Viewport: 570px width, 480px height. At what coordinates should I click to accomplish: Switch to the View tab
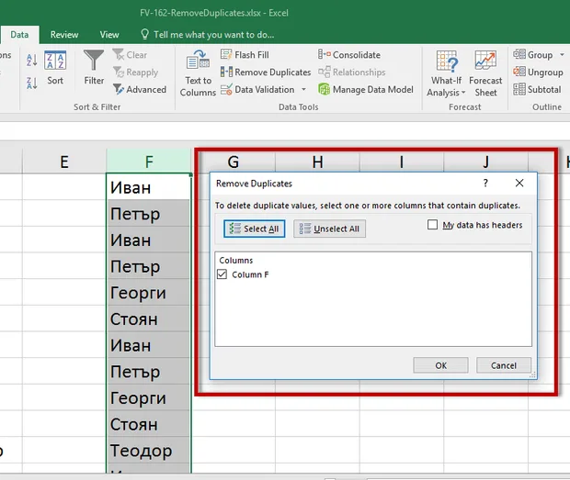(109, 35)
